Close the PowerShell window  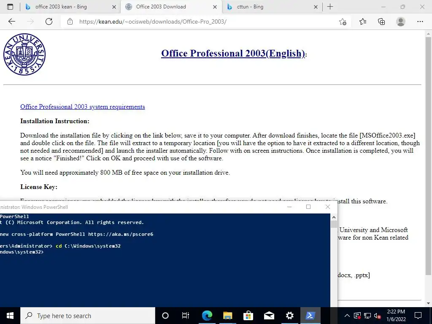(327, 207)
